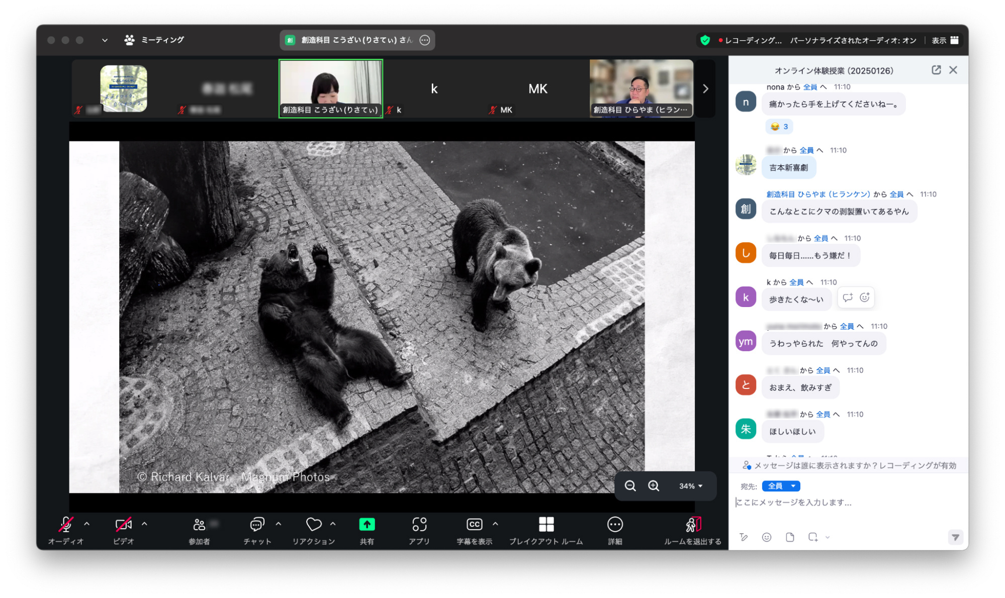Attach a file in chat composer
The image size is (1005, 598).
(x=790, y=537)
